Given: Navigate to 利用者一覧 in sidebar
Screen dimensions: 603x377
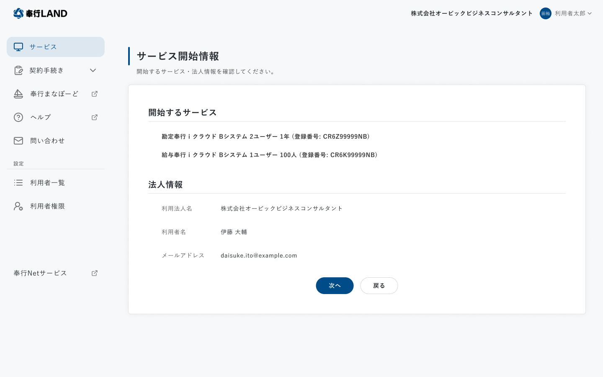Looking at the screenshot, I should (48, 183).
